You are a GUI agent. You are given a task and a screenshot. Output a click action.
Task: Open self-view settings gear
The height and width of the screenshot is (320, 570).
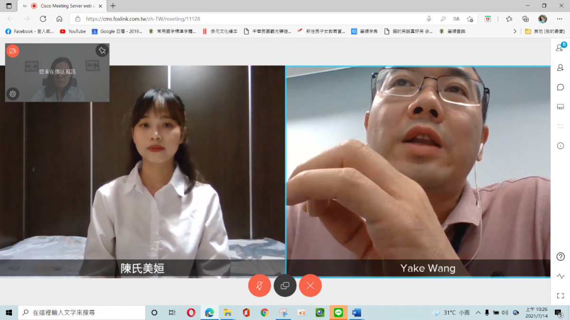click(x=13, y=94)
